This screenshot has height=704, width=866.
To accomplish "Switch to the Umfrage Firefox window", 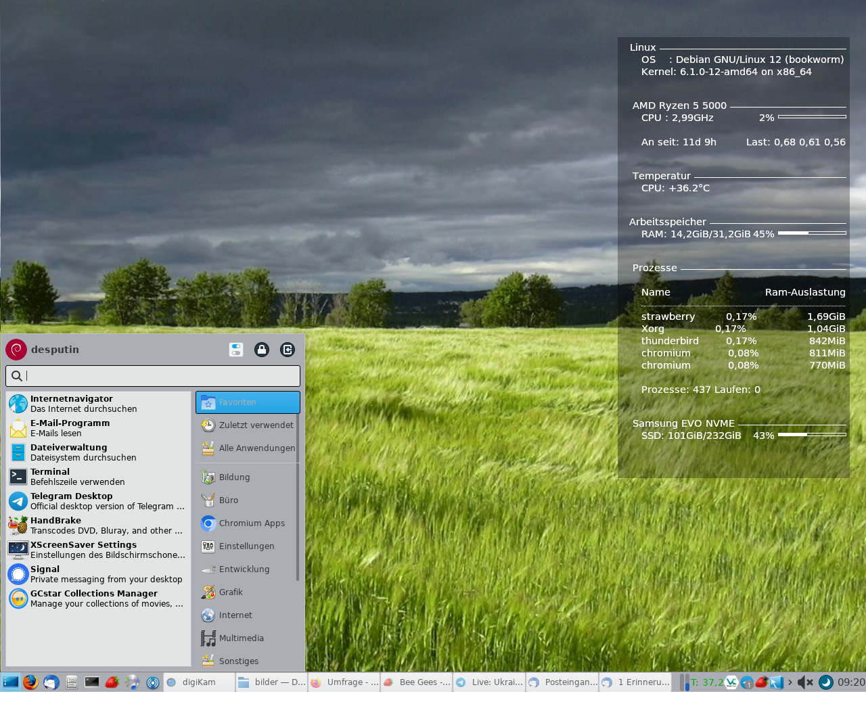I will (x=344, y=682).
